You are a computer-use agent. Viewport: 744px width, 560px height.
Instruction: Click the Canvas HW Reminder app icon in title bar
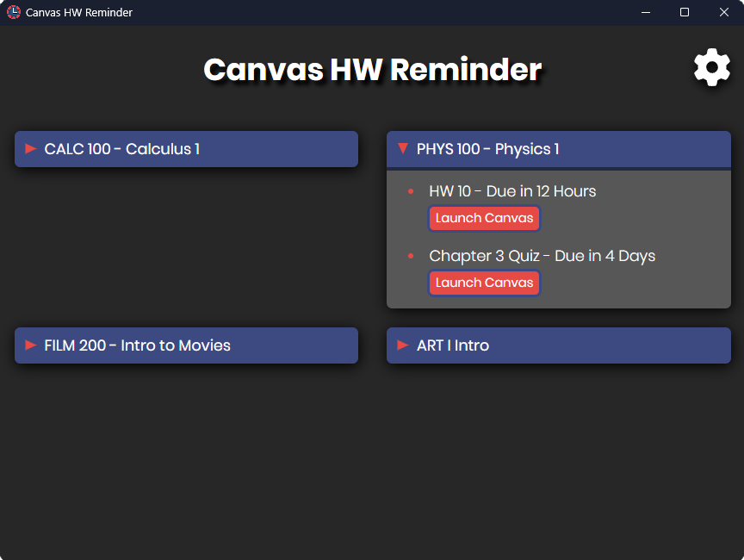(x=13, y=12)
